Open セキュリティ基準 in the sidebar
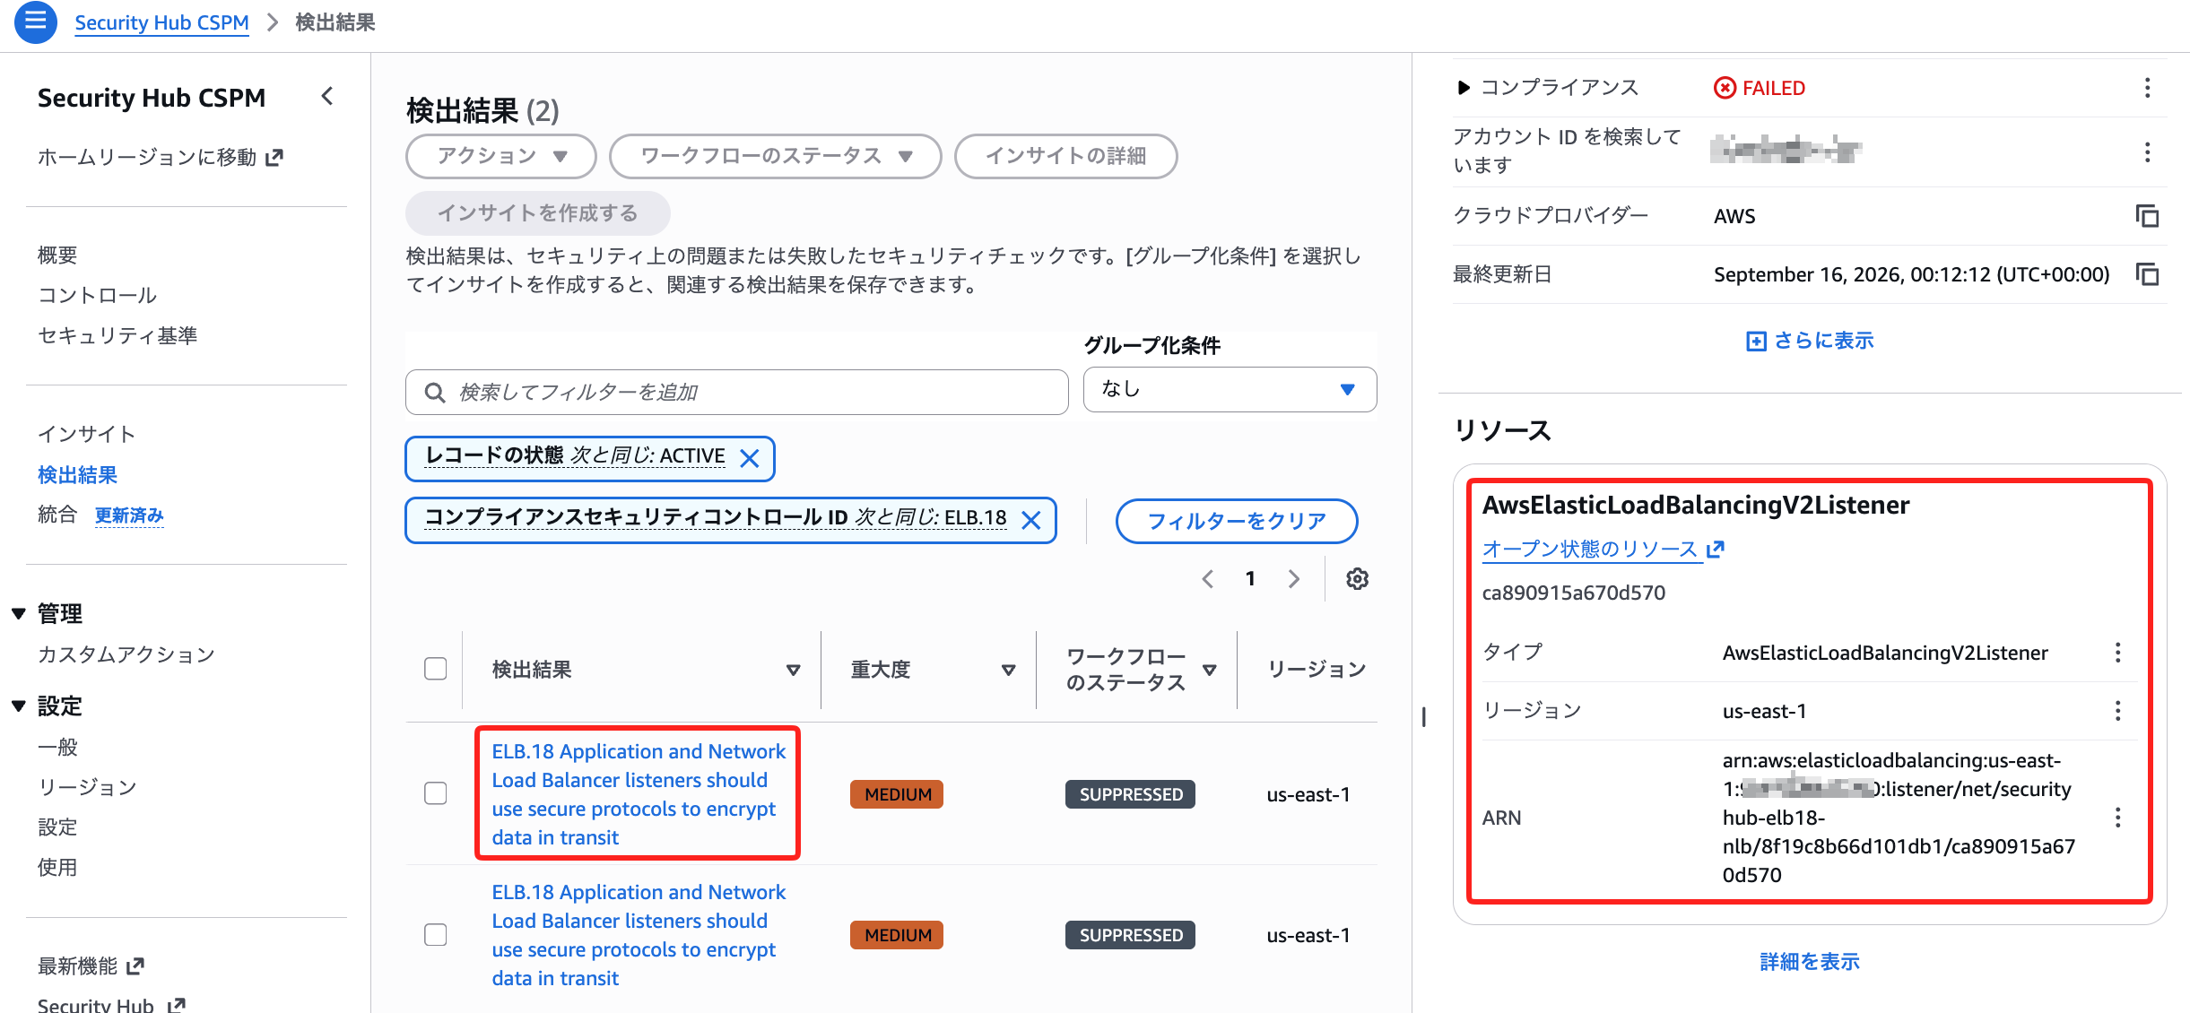The height and width of the screenshot is (1013, 2190). click(x=117, y=336)
